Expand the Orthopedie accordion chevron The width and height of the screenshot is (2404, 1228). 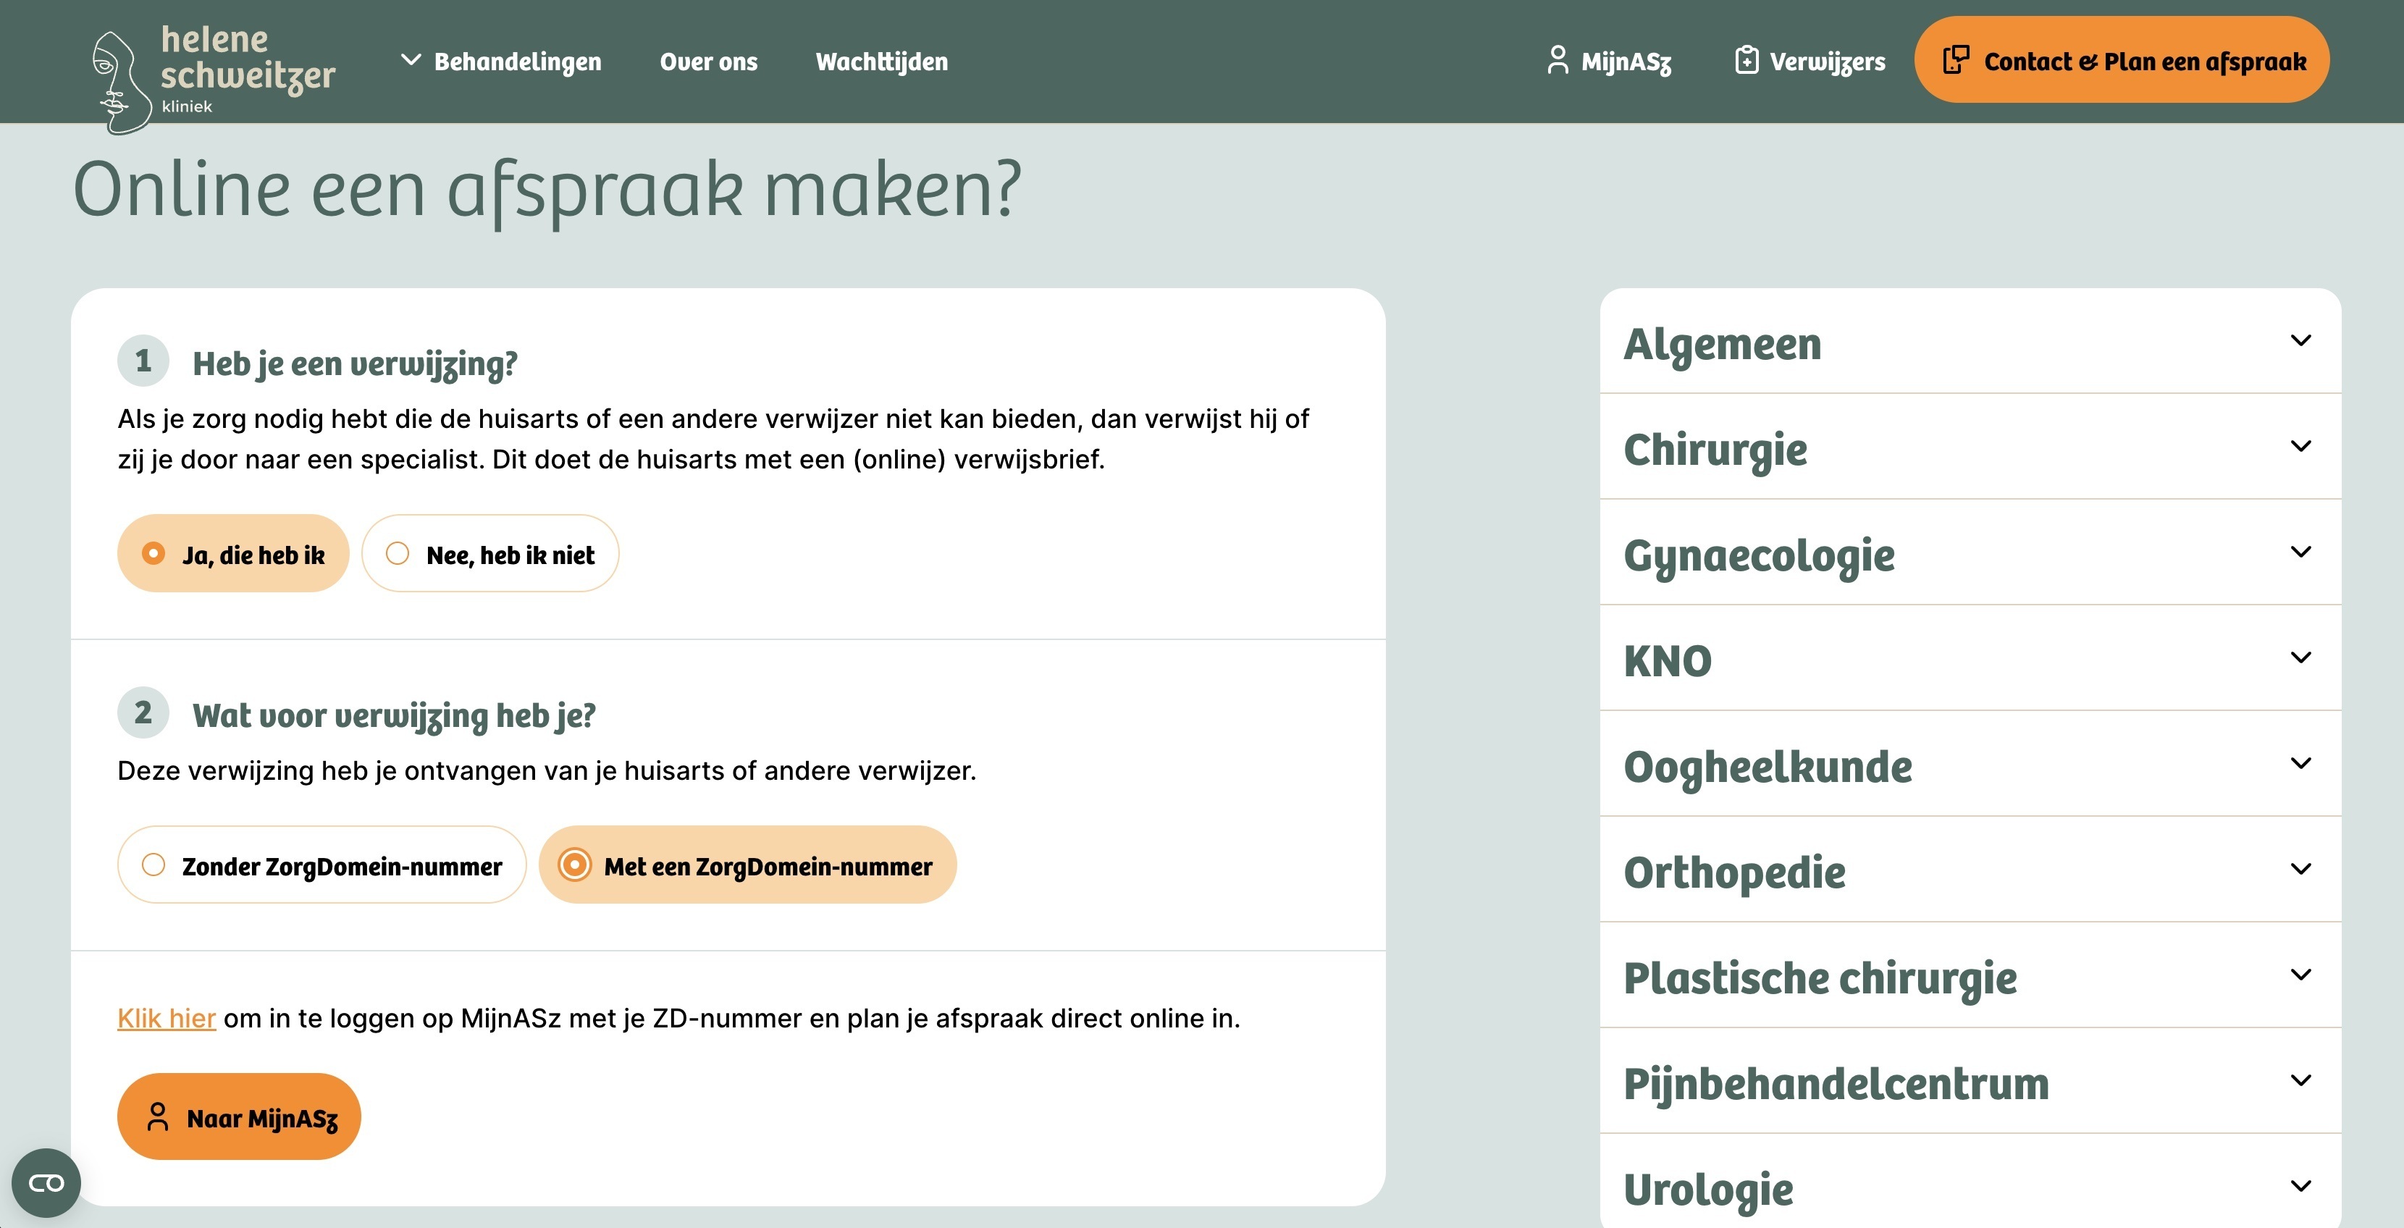click(2300, 869)
